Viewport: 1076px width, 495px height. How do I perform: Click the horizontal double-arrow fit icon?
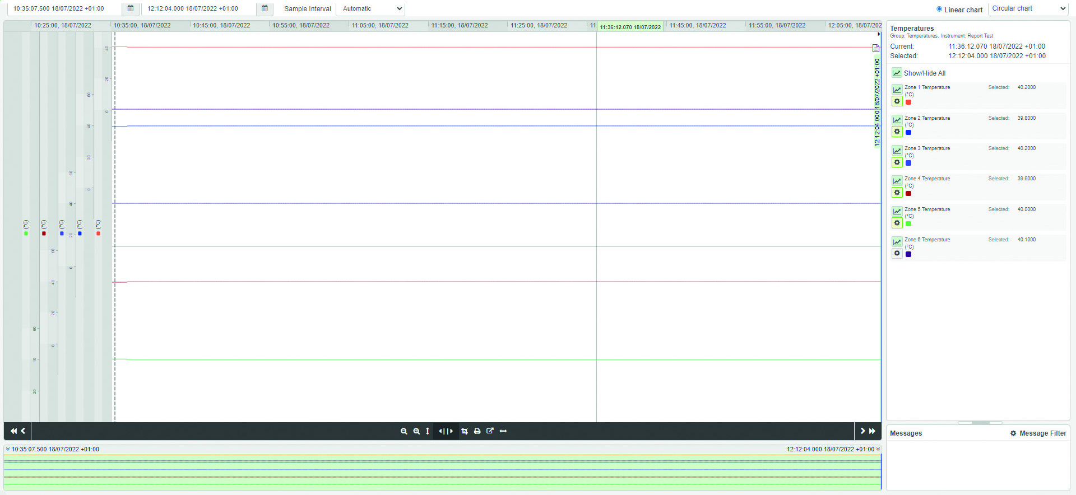(x=503, y=431)
